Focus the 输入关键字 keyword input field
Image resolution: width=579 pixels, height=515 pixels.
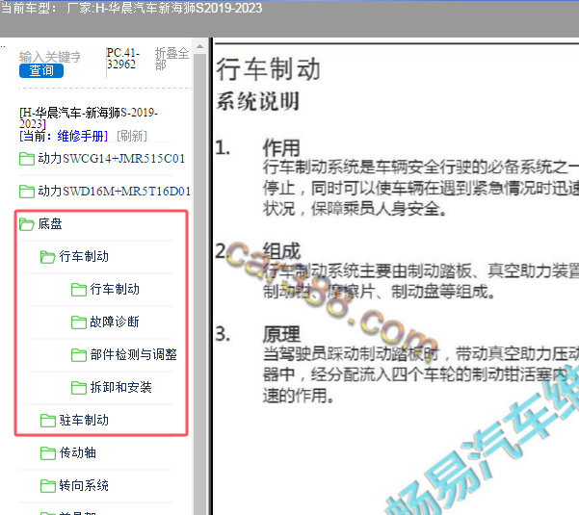click(x=50, y=57)
